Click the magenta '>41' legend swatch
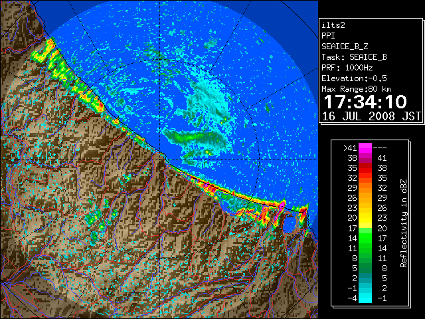425x319 pixels. [x=365, y=148]
